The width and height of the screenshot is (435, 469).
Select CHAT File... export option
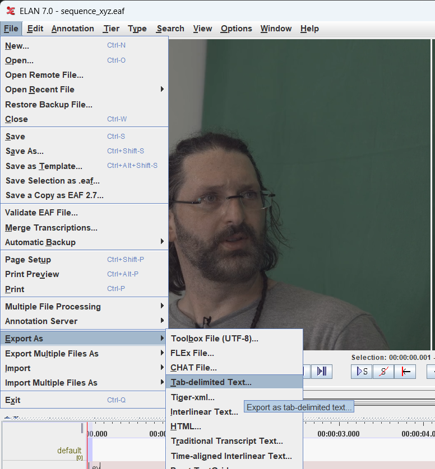234,368
